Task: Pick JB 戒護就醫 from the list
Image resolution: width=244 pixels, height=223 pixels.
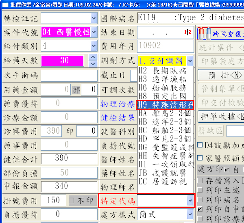Action: tap(166, 173)
